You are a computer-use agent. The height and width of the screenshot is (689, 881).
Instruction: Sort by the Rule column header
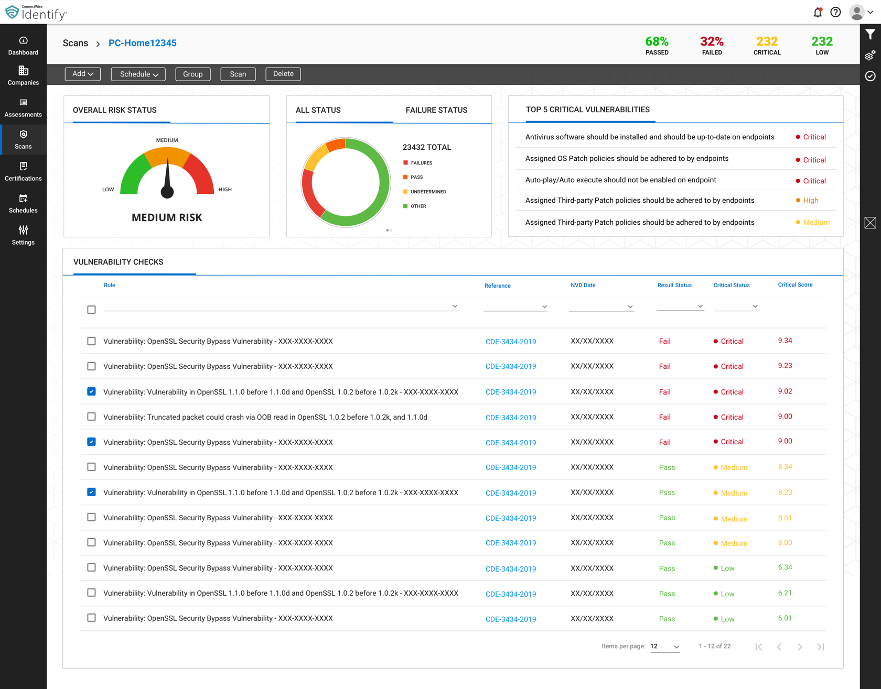[110, 286]
